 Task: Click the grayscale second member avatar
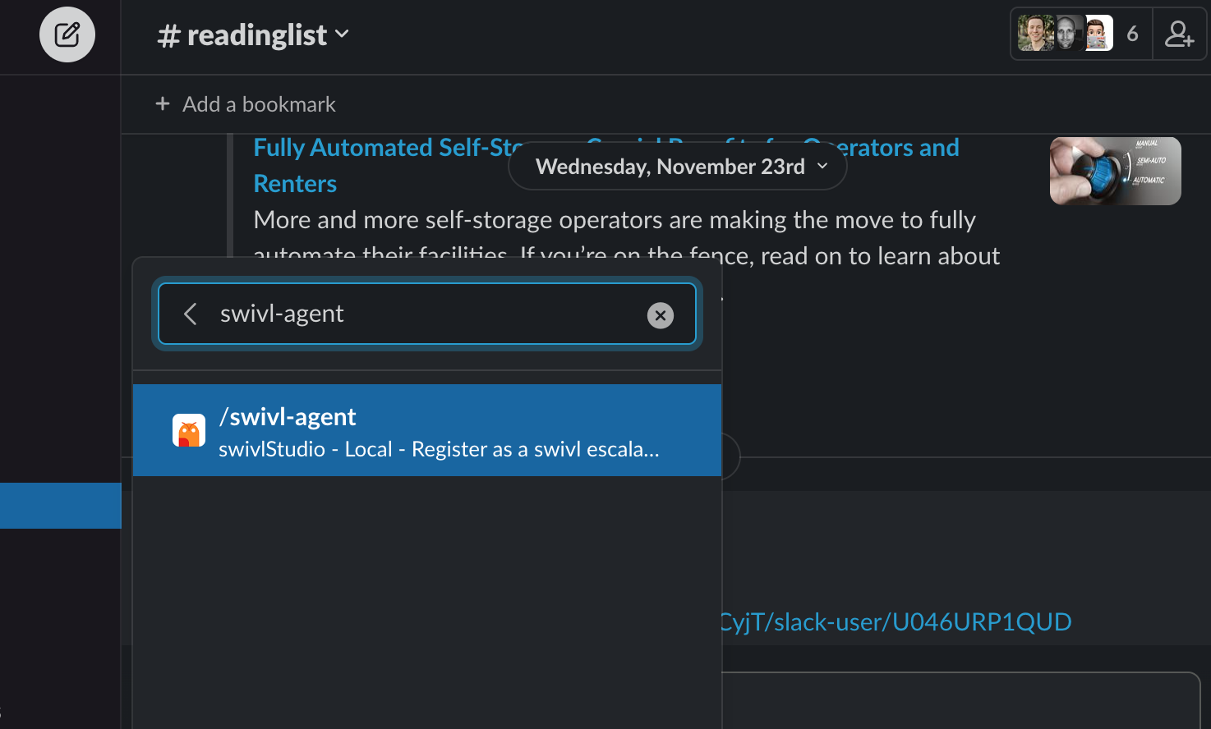pyautogui.click(x=1066, y=34)
